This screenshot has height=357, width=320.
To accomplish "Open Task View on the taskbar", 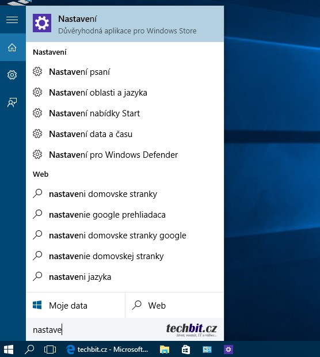I will click(50, 350).
